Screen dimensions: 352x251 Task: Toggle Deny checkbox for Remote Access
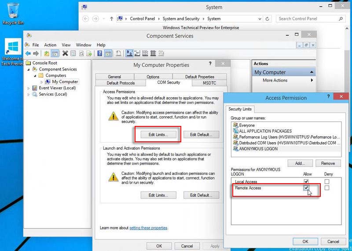[327, 188]
